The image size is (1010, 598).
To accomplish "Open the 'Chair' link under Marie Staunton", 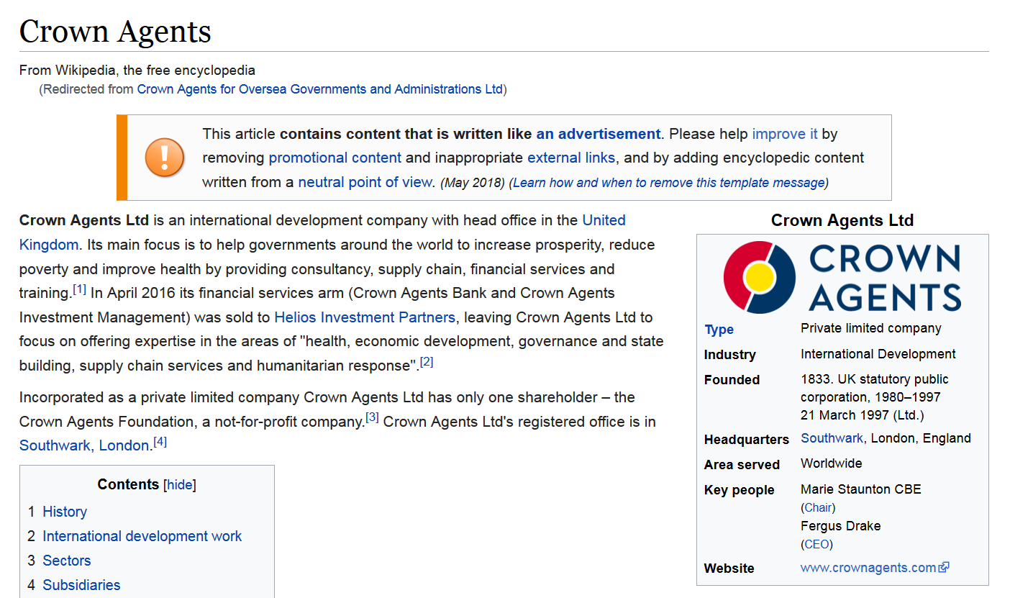I will point(819,508).
